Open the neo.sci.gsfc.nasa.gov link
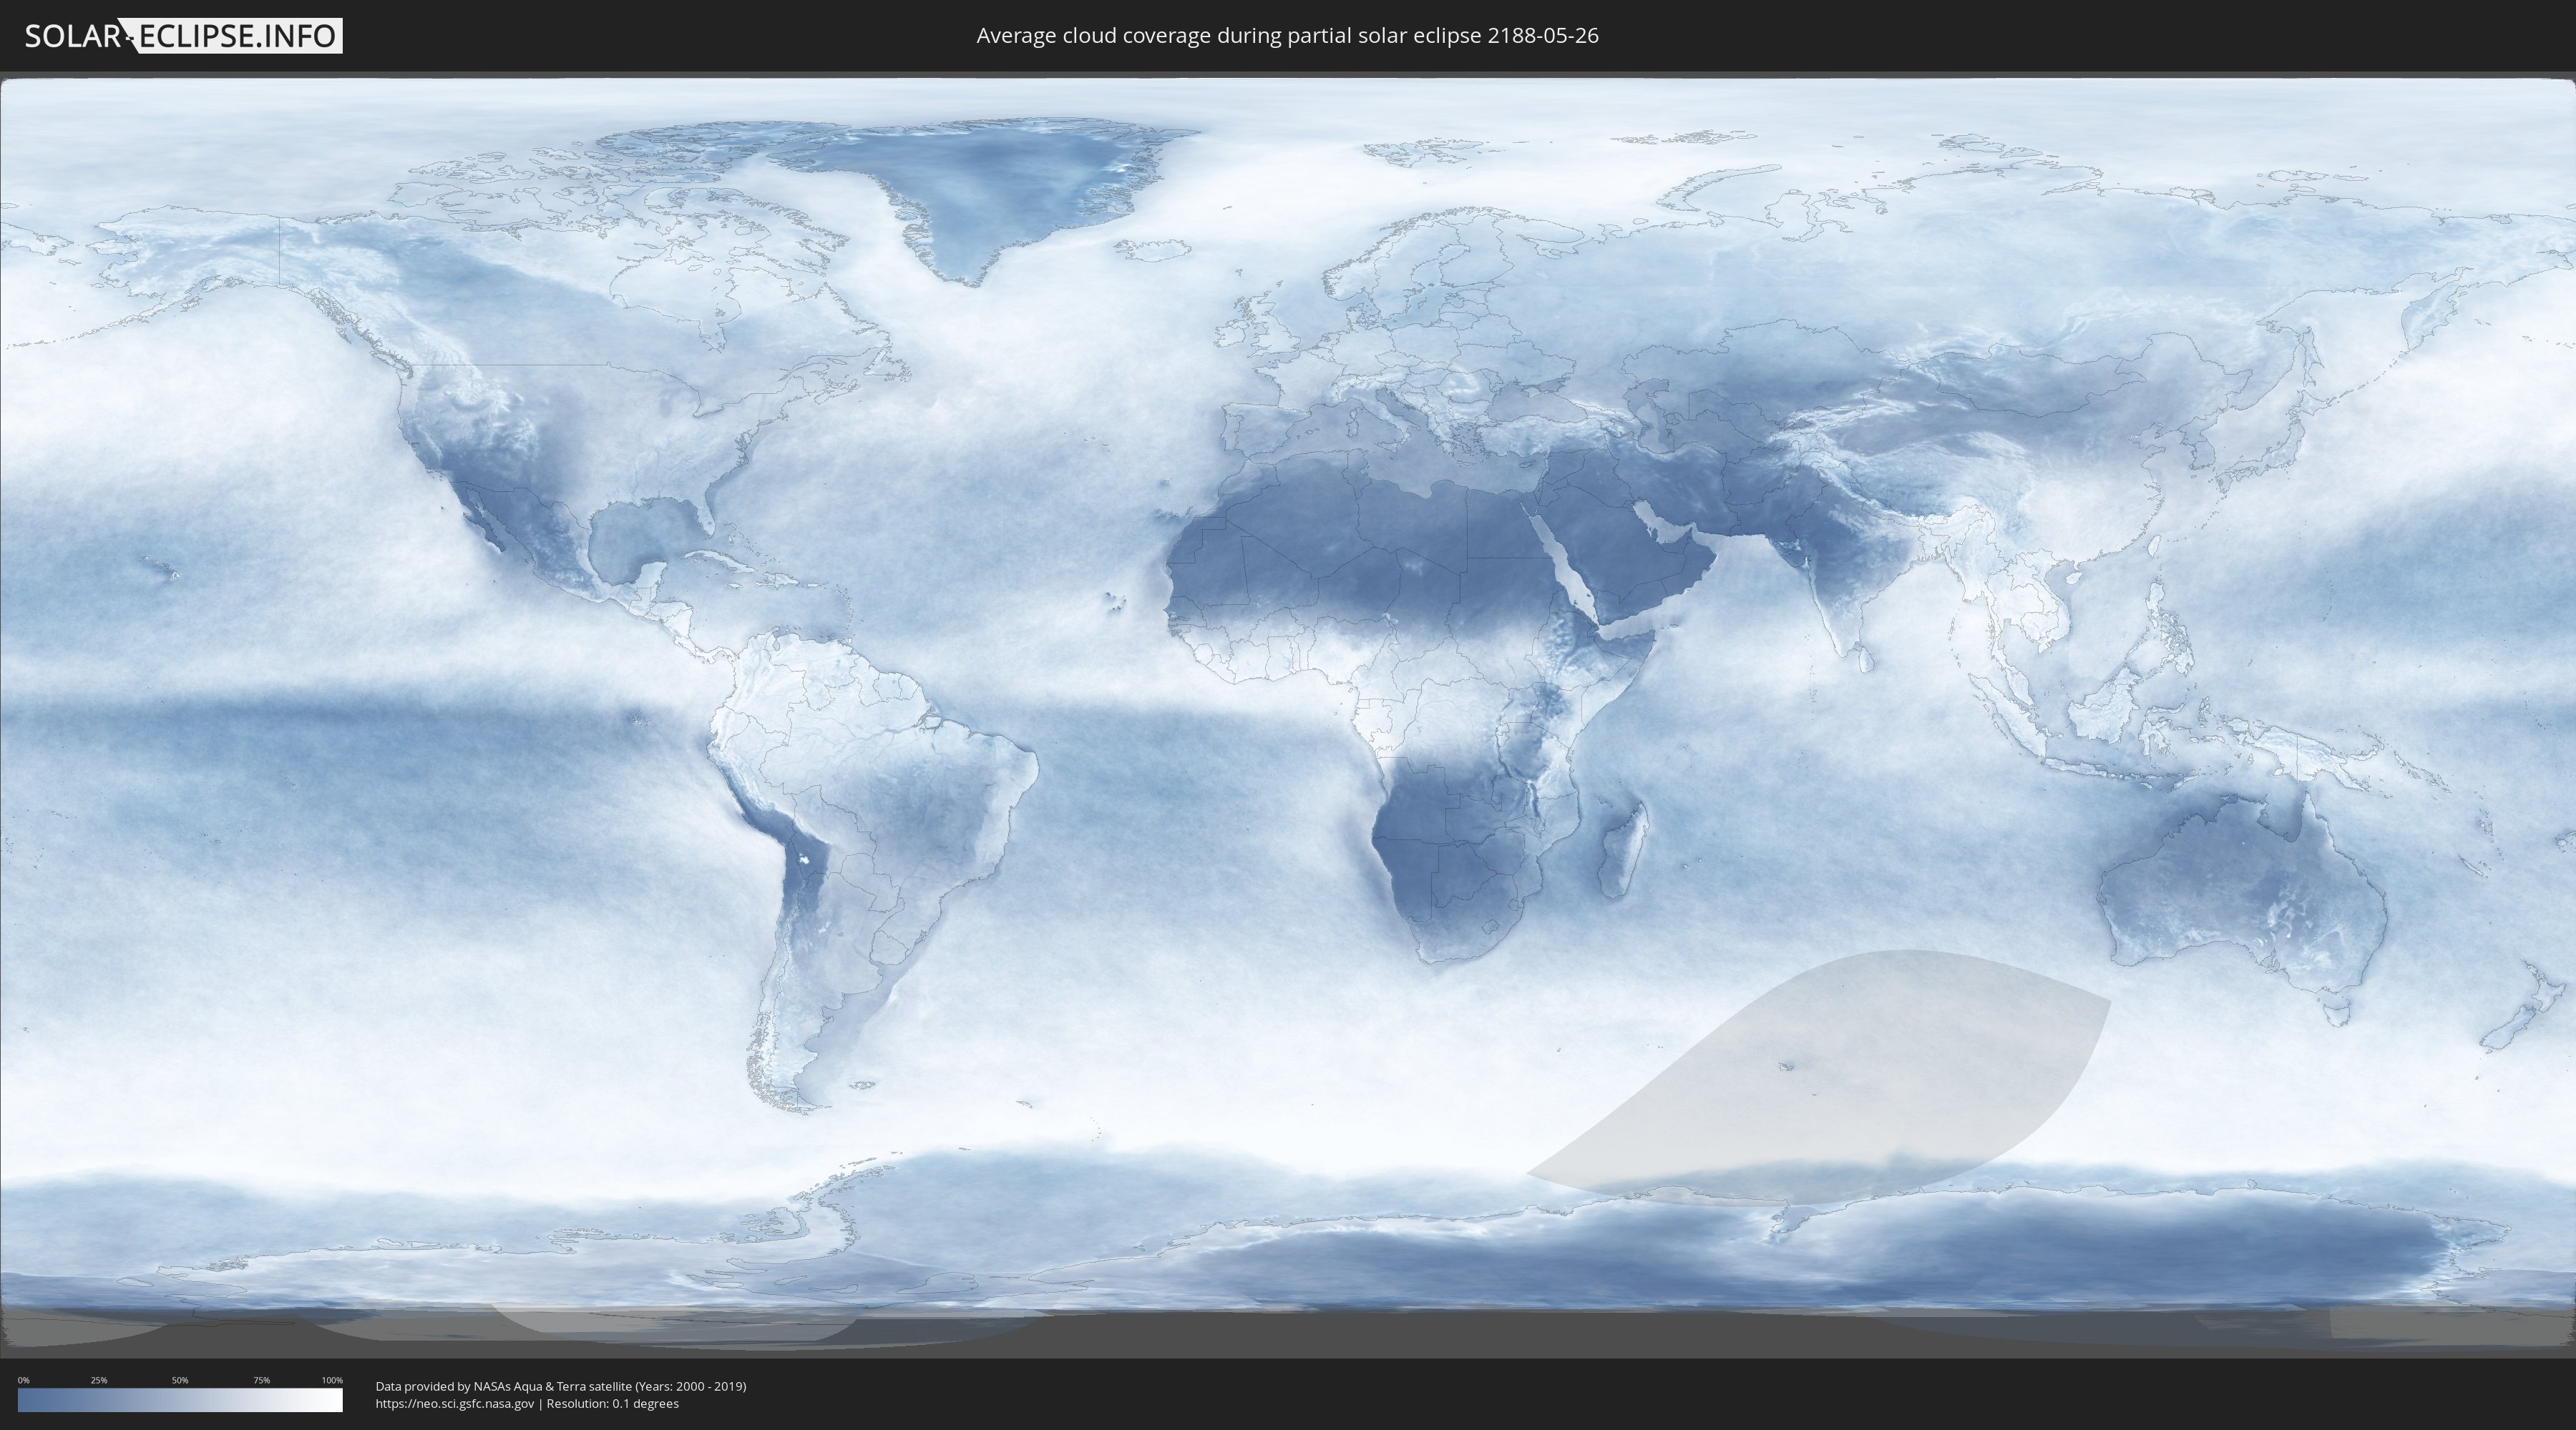The width and height of the screenshot is (2576, 1430). [x=454, y=1403]
